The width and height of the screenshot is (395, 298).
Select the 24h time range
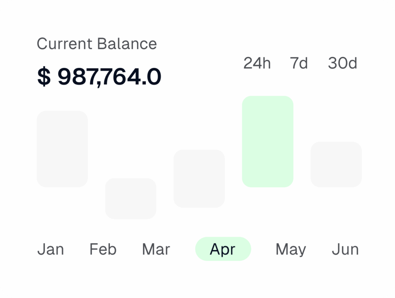click(x=257, y=63)
